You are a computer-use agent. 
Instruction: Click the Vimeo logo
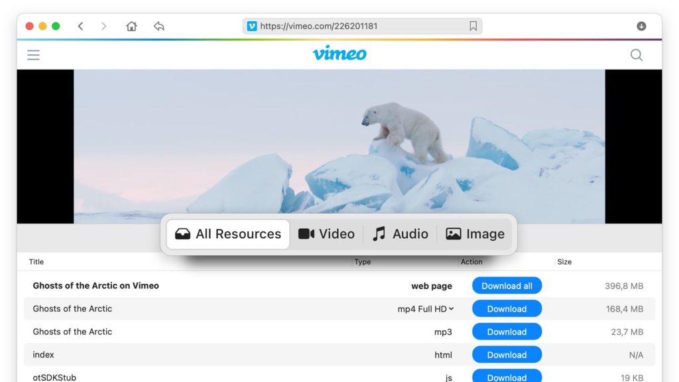[339, 53]
